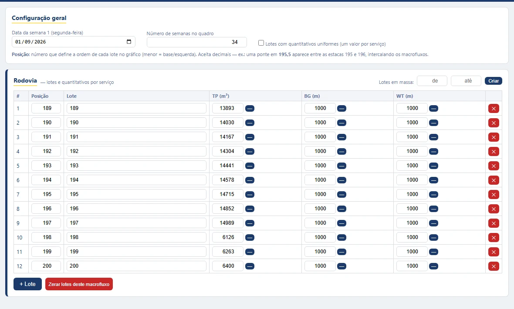Click minus button beside TP 6126

tap(250, 238)
